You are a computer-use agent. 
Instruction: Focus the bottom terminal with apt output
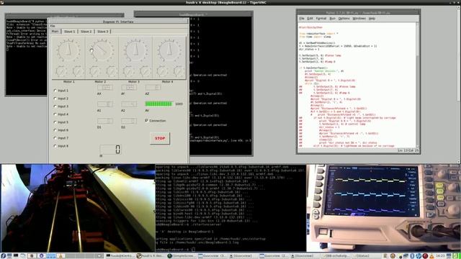tap(230, 208)
